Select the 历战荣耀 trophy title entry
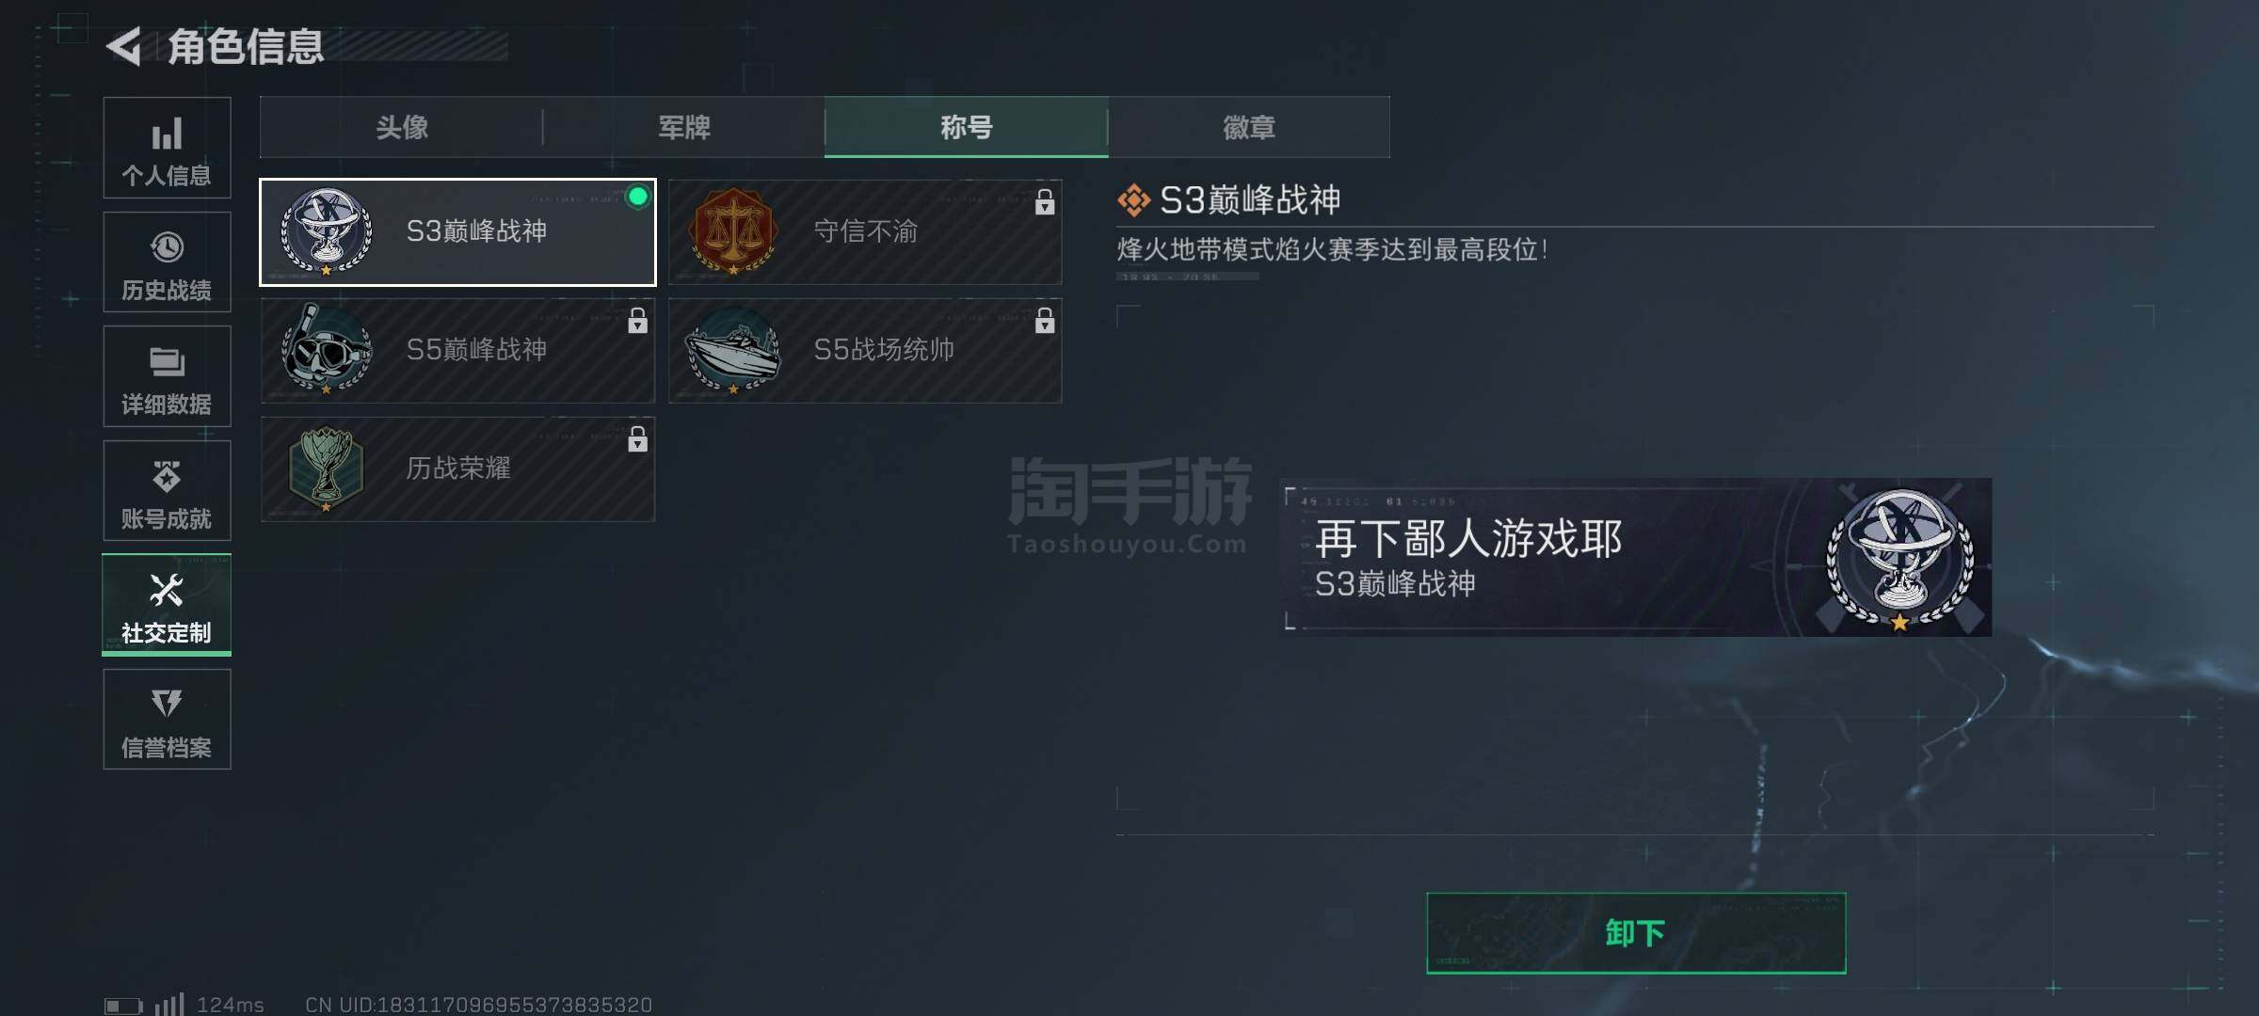The width and height of the screenshot is (2259, 1016). (457, 468)
